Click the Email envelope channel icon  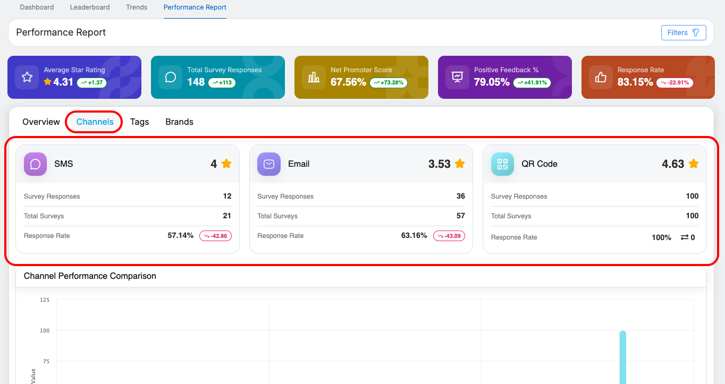pos(269,164)
